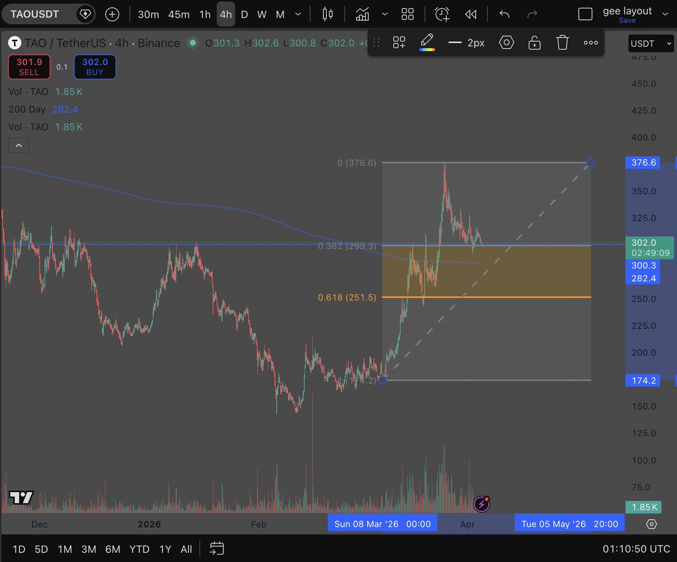The height and width of the screenshot is (562, 677).
Task: Open the USDT currency selector
Action: 650,43
